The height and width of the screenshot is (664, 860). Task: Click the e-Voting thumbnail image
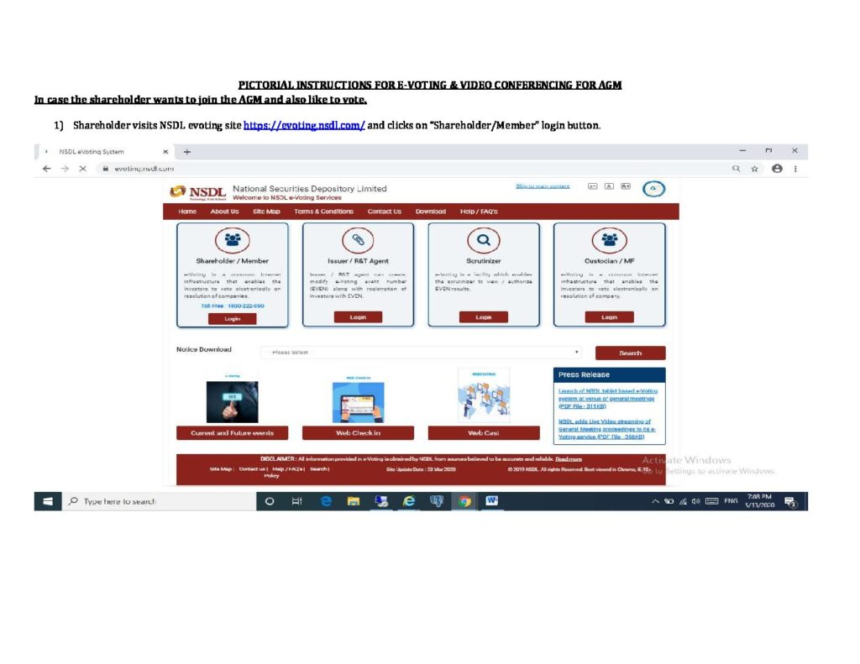pos(232,402)
